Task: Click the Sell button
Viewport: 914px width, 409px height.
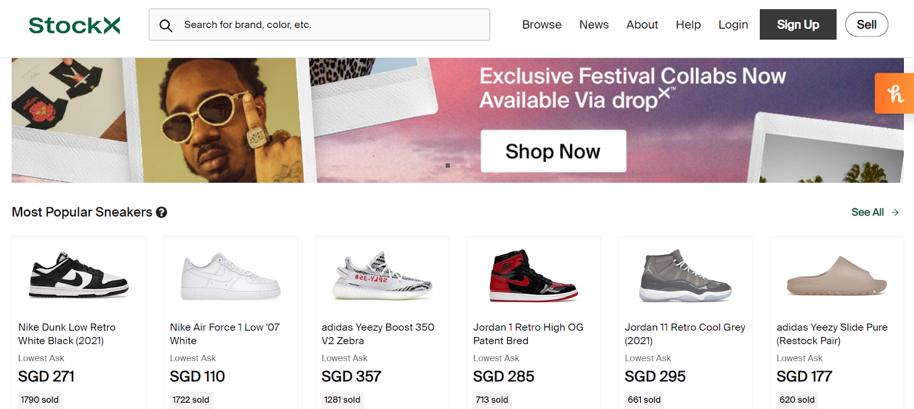Action: tap(866, 25)
